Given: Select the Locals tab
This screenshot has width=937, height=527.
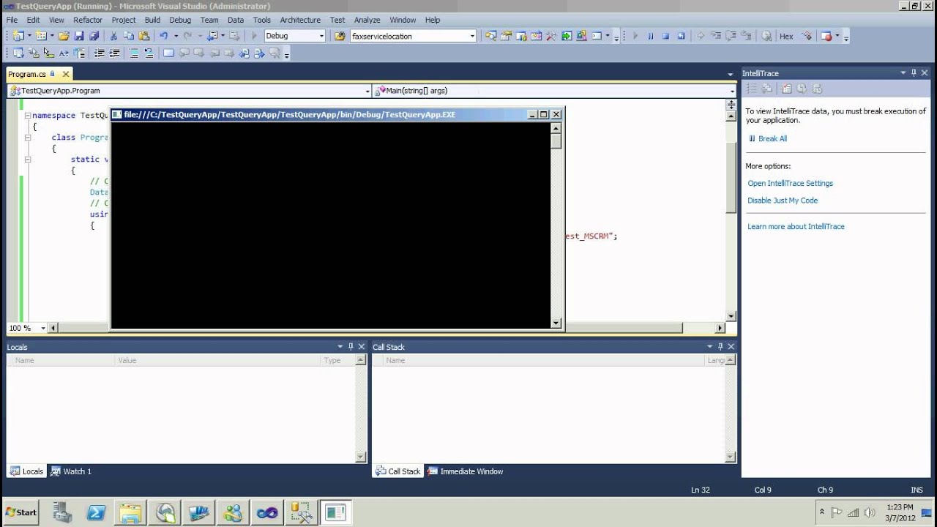Looking at the screenshot, I should tap(26, 471).
